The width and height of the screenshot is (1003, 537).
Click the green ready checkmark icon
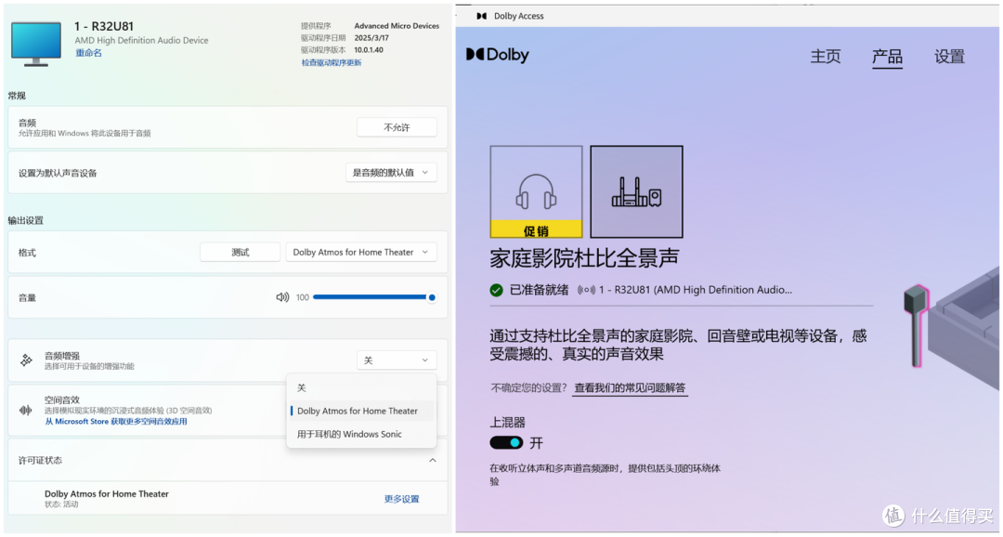[496, 290]
